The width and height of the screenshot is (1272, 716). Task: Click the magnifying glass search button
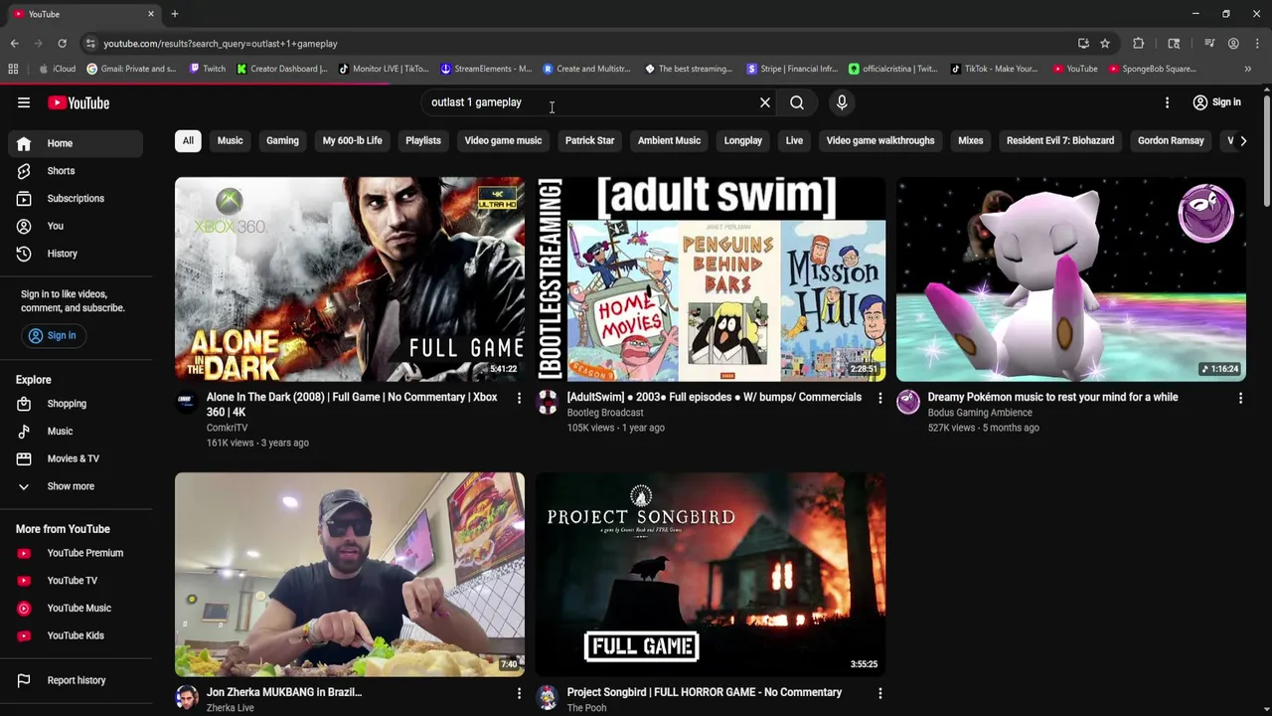(797, 102)
